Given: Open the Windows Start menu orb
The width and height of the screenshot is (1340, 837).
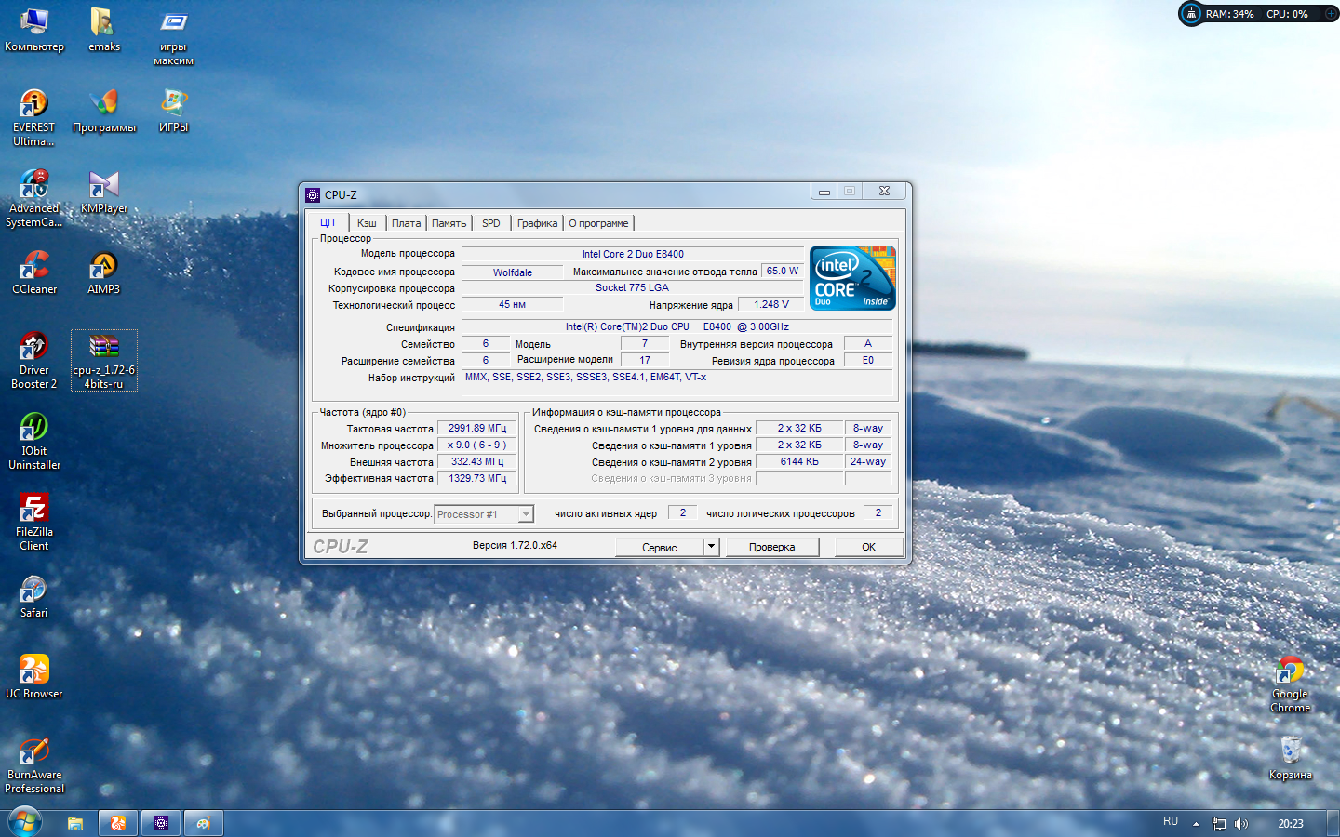Looking at the screenshot, I should pos(25,823).
